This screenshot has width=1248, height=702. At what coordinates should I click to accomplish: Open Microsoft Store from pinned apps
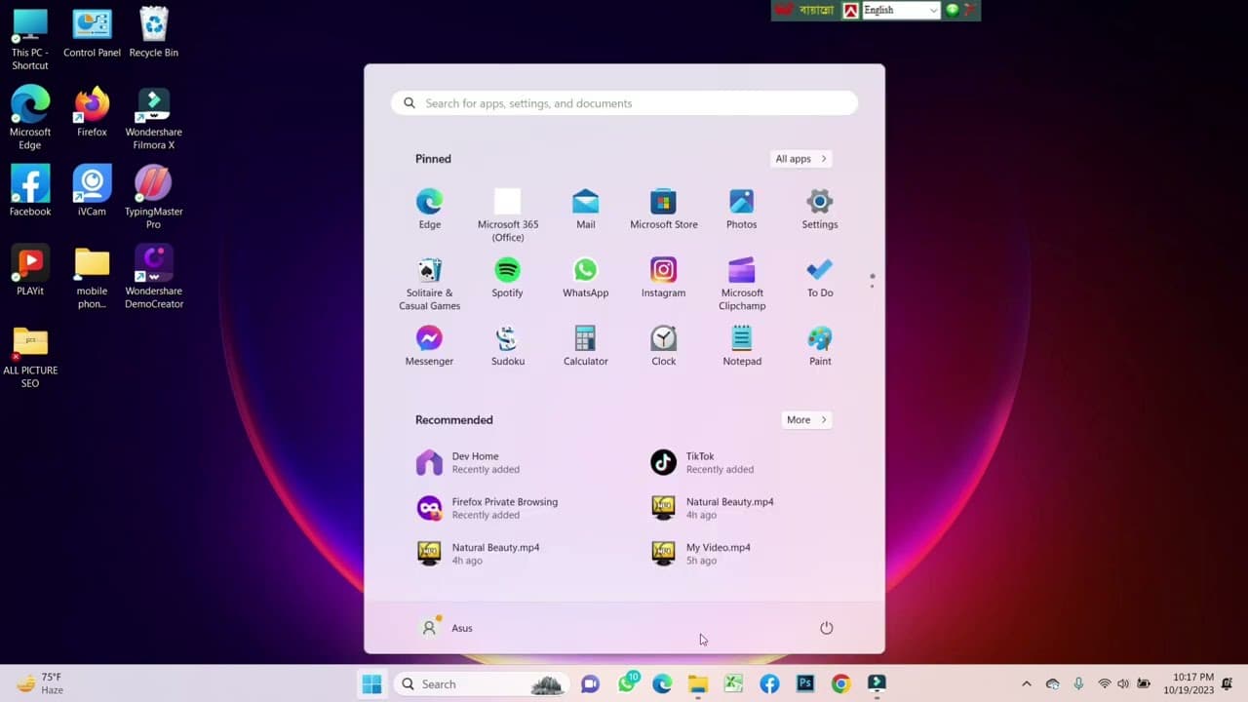663,209
